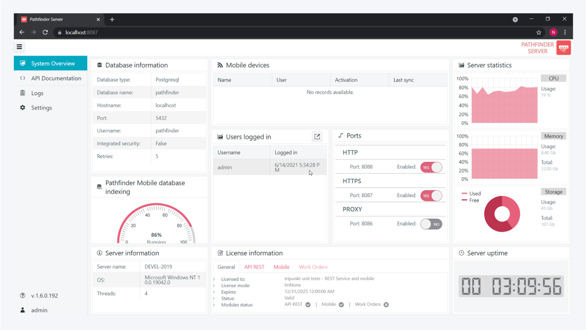Click the Mobile module checkmark icon
586x330 pixels.
pyautogui.click(x=341, y=304)
